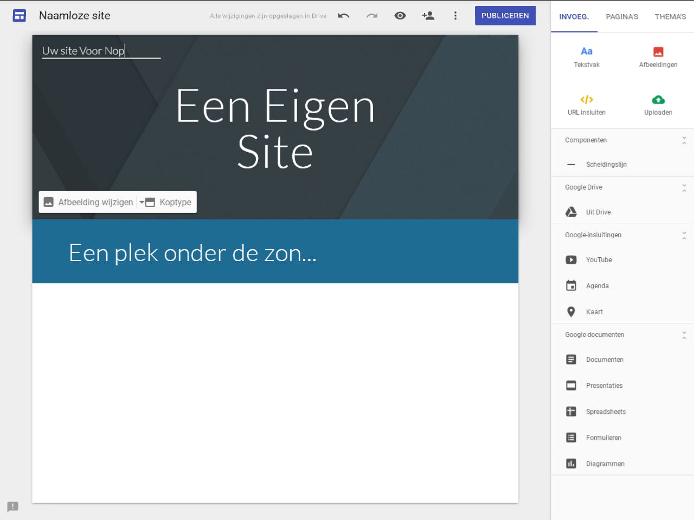Screen dimensions: 694x520
Task: Open the THEMA'S tab
Action: tap(670, 16)
